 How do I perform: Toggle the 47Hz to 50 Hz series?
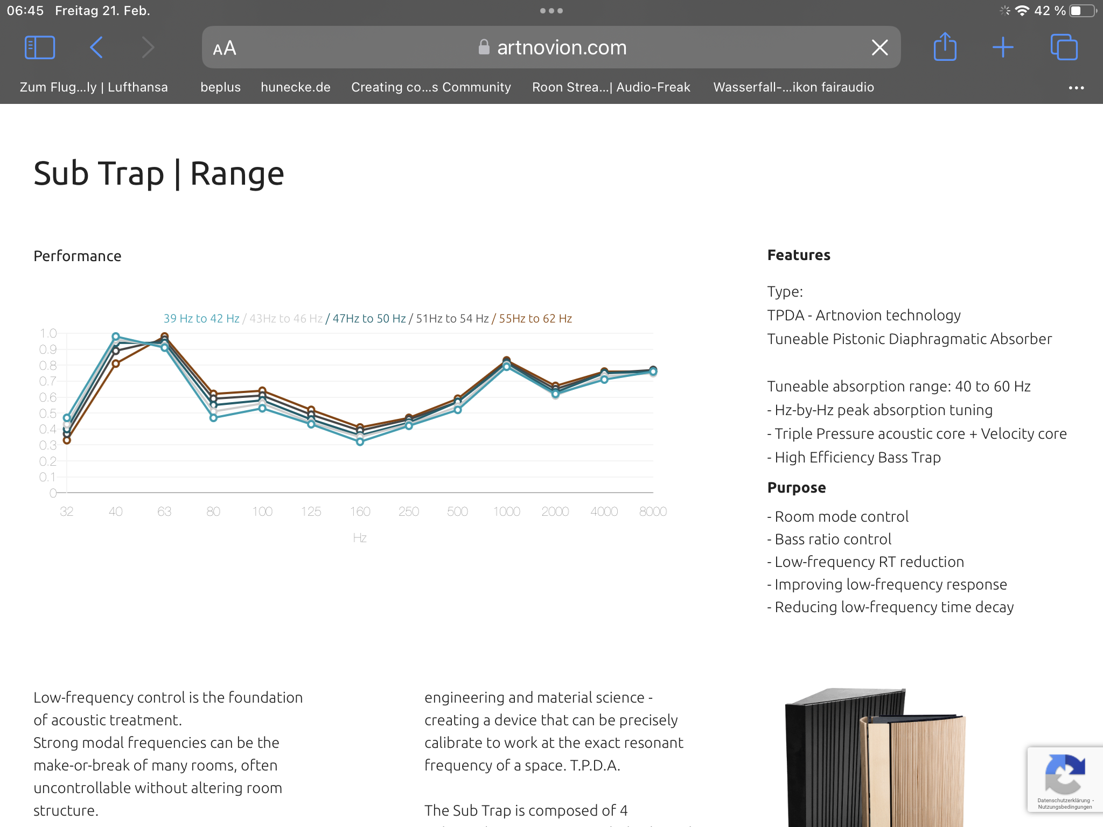[x=369, y=319]
